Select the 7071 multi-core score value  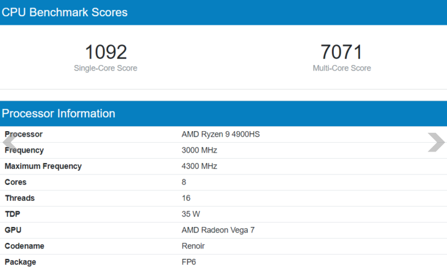pos(341,52)
